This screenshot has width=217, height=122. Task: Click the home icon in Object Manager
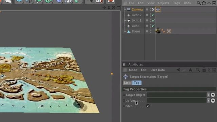tap(204, 3)
